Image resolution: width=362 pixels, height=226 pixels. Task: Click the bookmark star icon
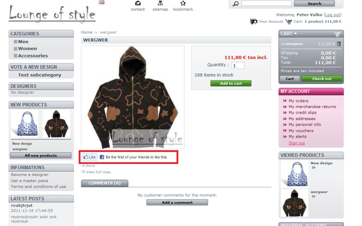pos(183,3)
